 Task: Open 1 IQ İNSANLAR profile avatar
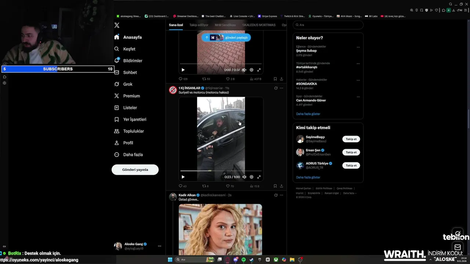[x=173, y=90]
